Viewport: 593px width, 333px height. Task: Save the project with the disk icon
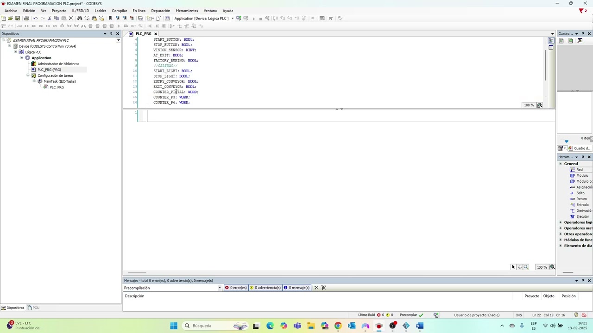[18, 18]
